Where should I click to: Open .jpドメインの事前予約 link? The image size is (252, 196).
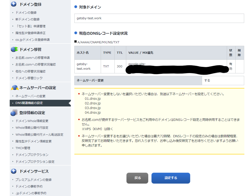point(31,193)
